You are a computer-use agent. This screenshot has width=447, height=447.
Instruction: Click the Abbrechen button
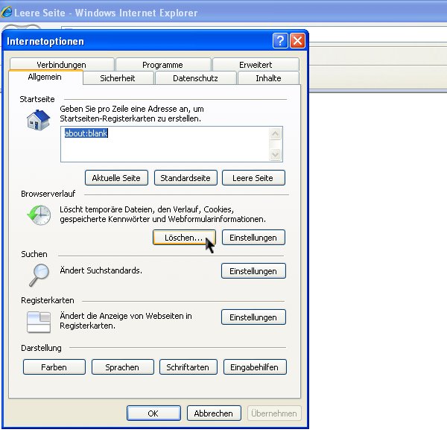coord(214,413)
